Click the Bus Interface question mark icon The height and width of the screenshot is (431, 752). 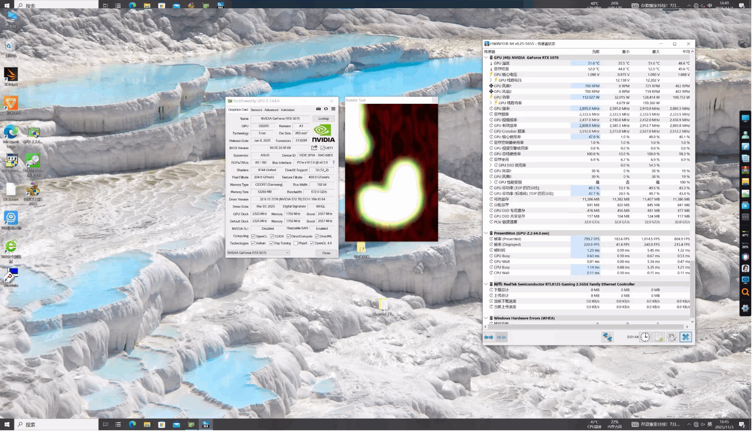pos(334,163)
